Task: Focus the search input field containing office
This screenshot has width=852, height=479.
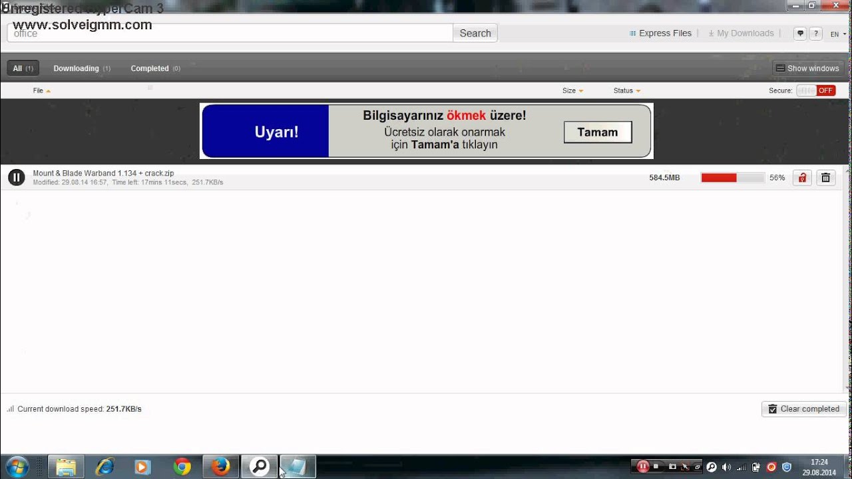Action: (x=230, y=33)
